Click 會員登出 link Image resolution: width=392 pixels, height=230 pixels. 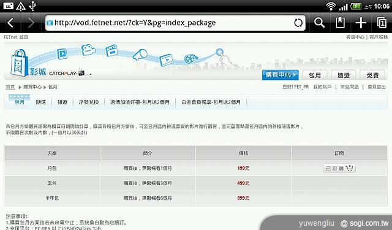(377, 87)
